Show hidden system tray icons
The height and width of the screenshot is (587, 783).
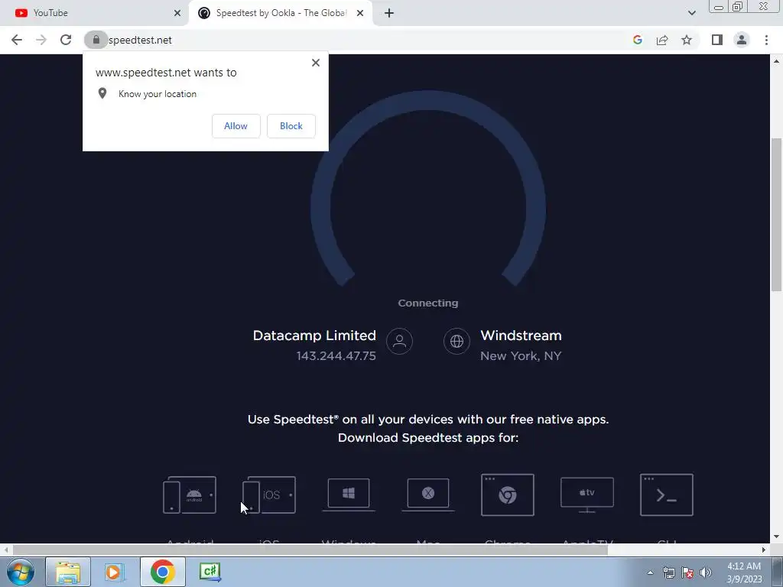coord(650,572)
